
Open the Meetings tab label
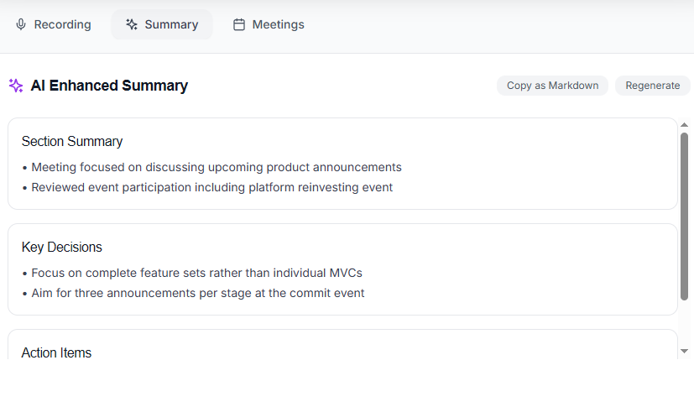pos(278,25)
